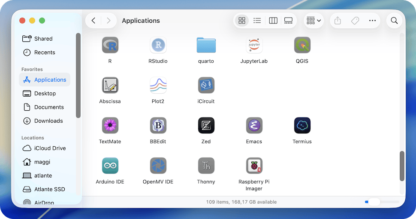
Task: Click the Locations section header
Action: tap(33, 138)
